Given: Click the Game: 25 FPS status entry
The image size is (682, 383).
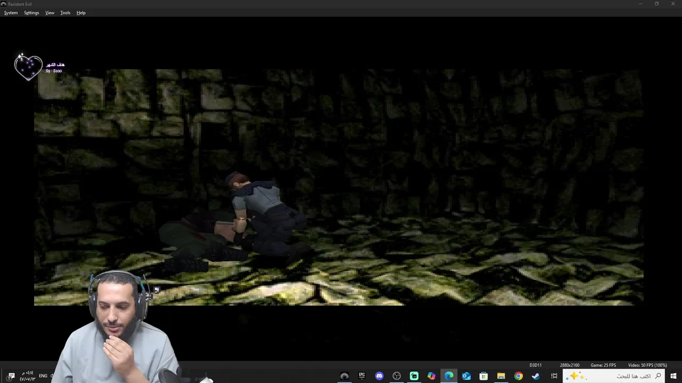Looking at the screenshot, I should 603,365.
